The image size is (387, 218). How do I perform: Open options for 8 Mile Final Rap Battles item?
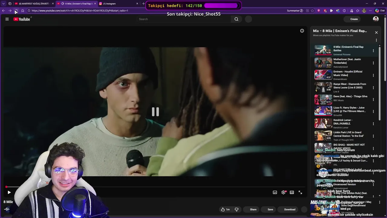373,51
